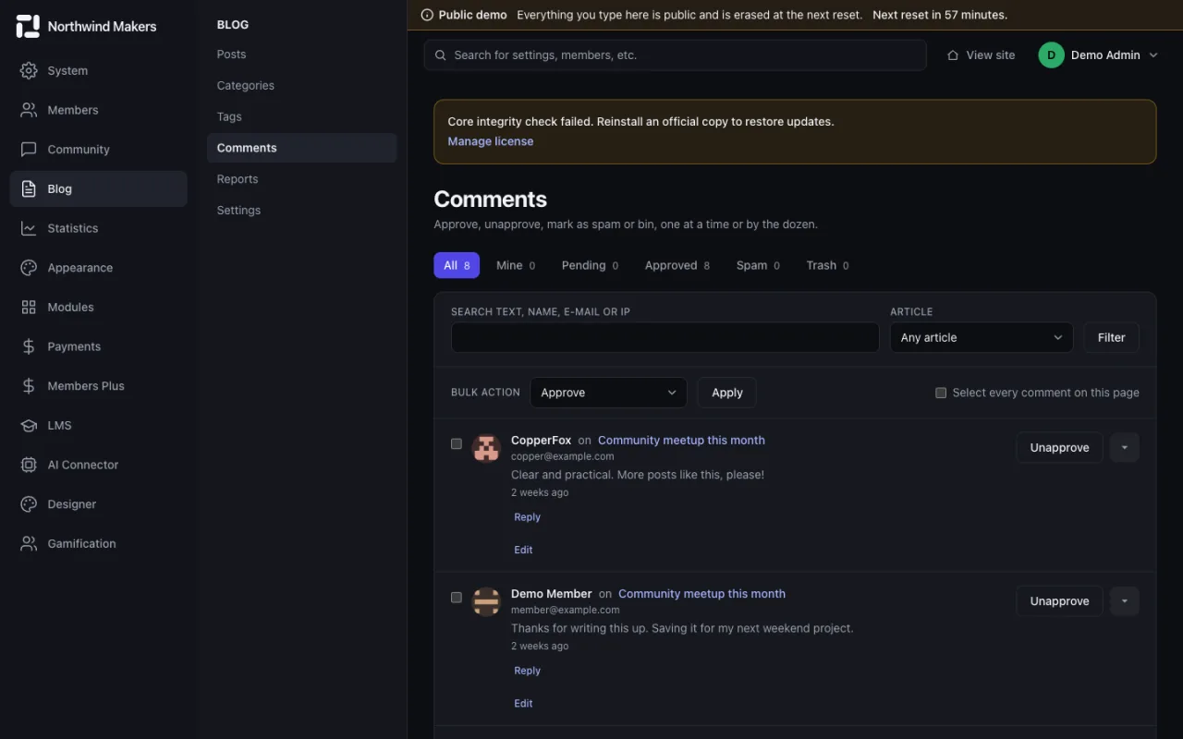1183x739 pixels.
Task: Tick the checkbox for Demo Member's comment
Action: point(457,597)
